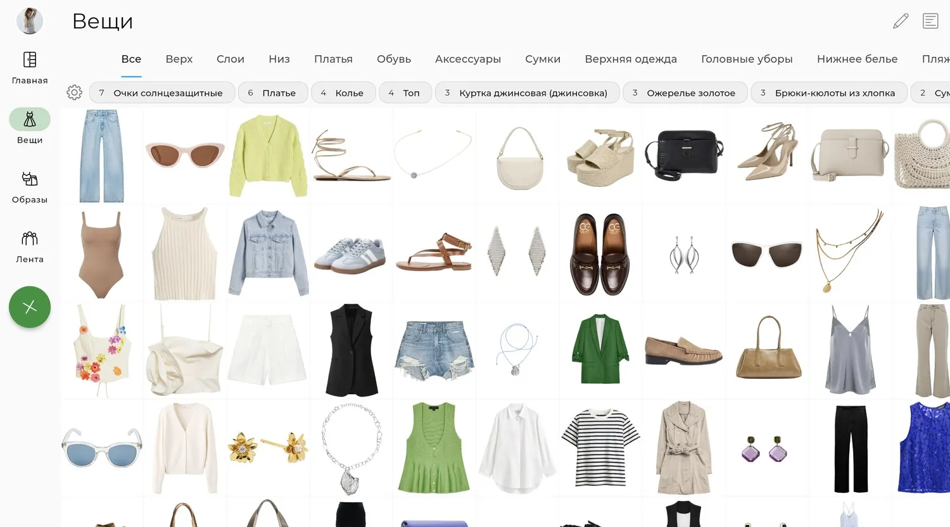
Task: Open the silver chain pendant necklace
Action: click(351, 448)
